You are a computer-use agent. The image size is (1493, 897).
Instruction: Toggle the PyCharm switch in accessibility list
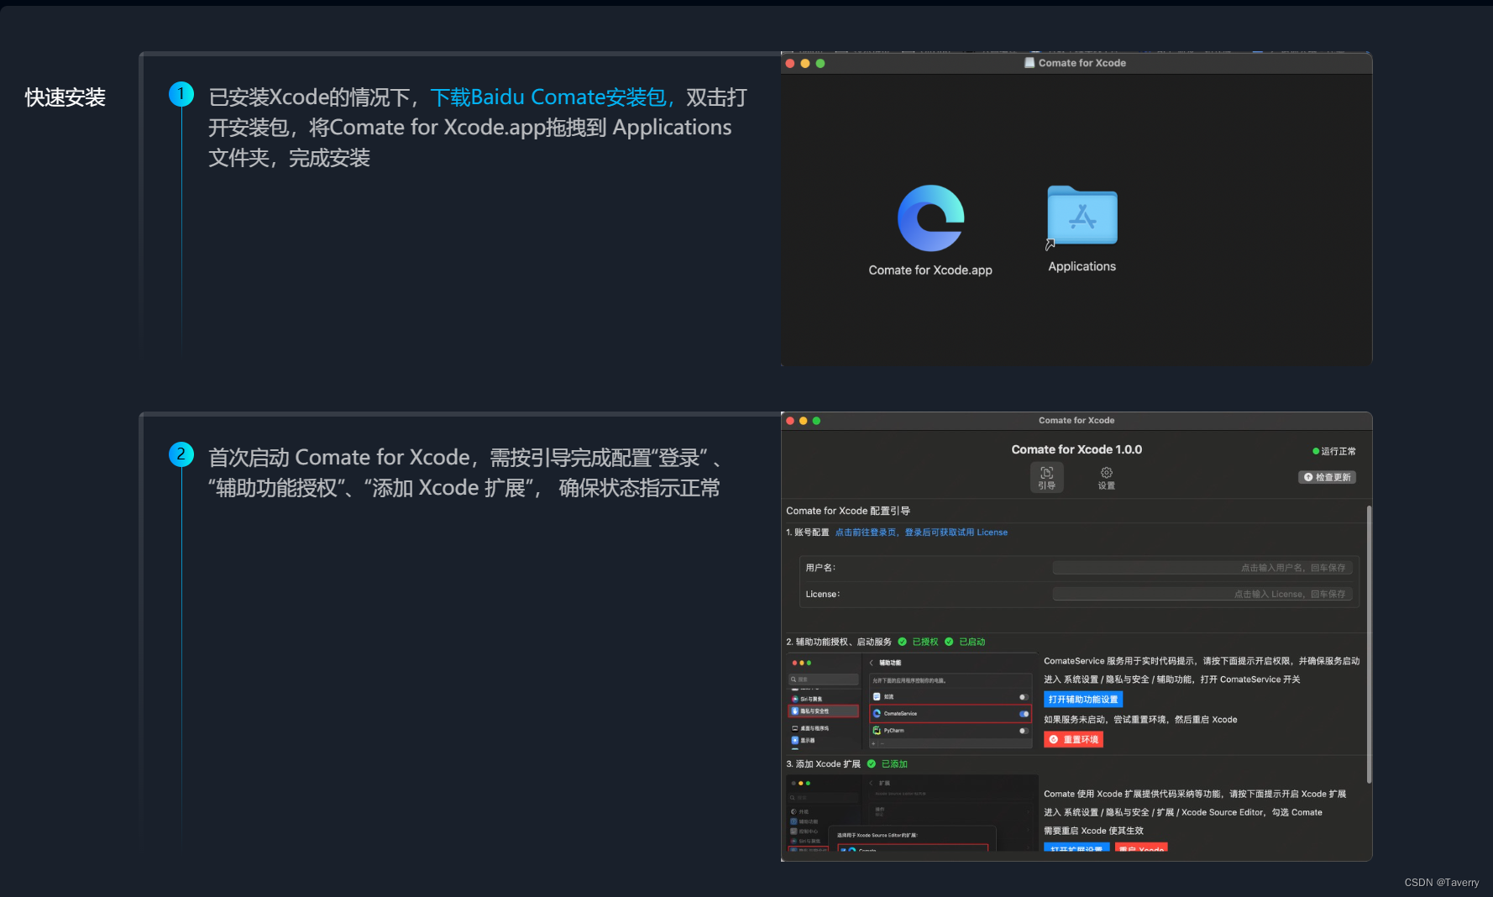(1024, 731)
